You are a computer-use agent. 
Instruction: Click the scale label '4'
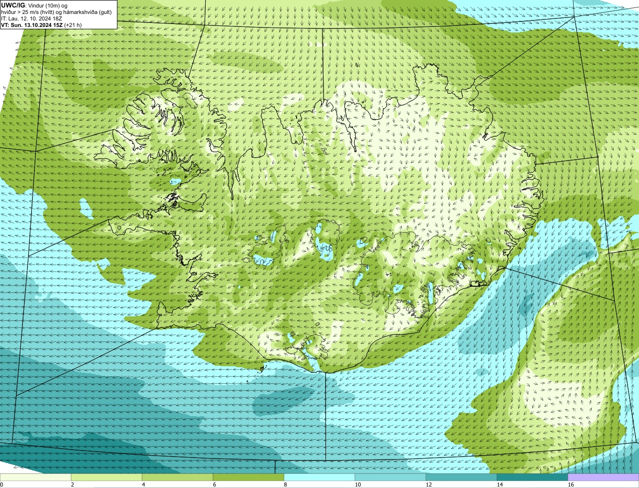point(143,485)
